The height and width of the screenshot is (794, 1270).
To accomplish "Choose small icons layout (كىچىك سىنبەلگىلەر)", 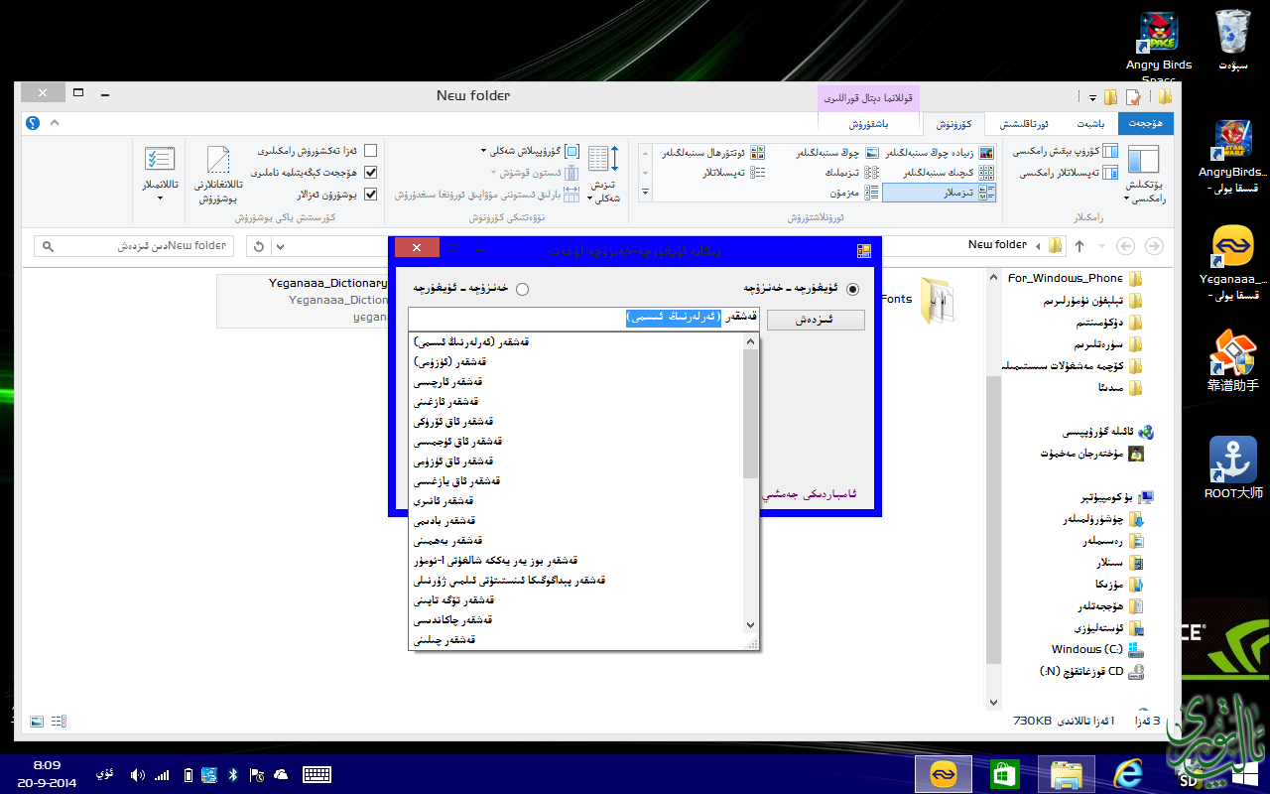I will [x=948, y=173].
